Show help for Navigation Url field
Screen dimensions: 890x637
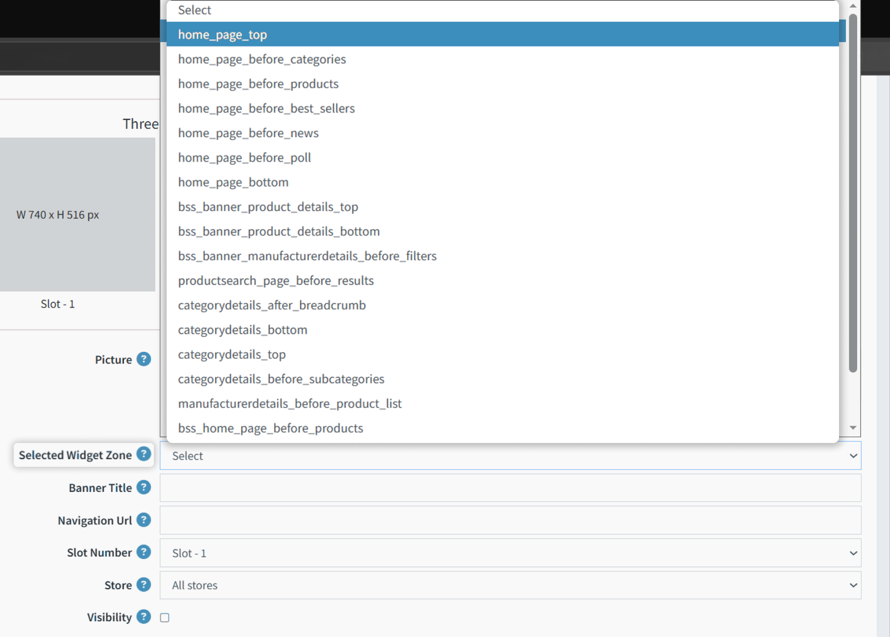(144, 520)
